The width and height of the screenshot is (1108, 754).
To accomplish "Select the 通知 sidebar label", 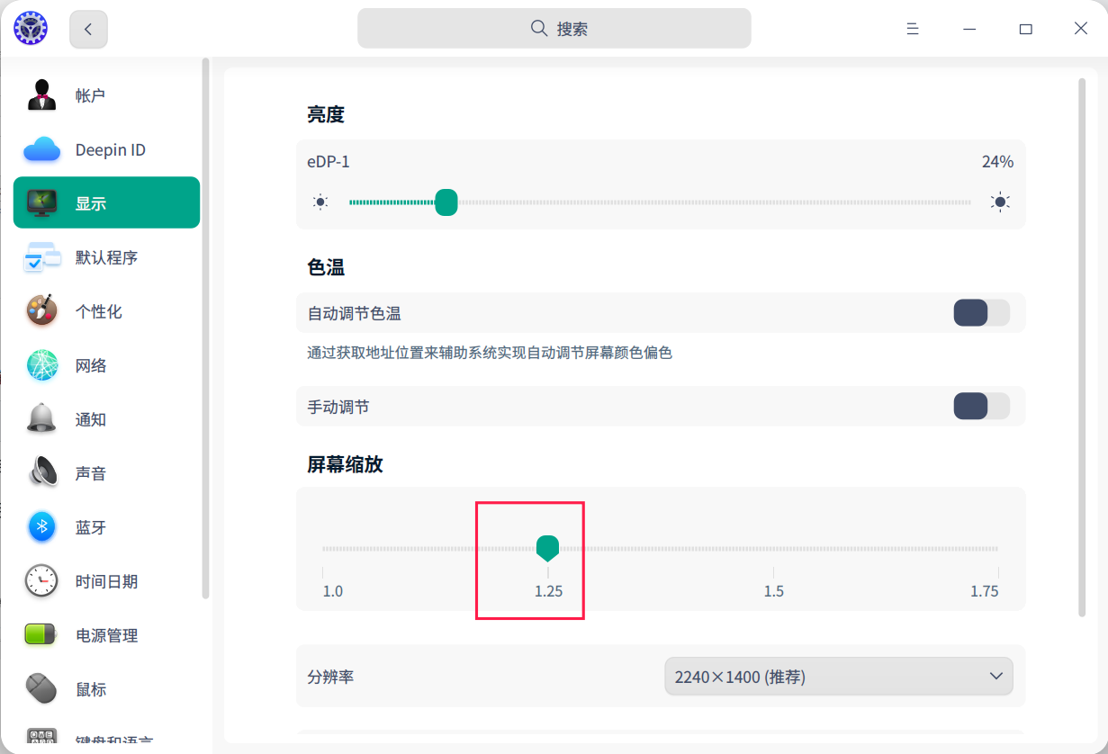I will [91, 419].
